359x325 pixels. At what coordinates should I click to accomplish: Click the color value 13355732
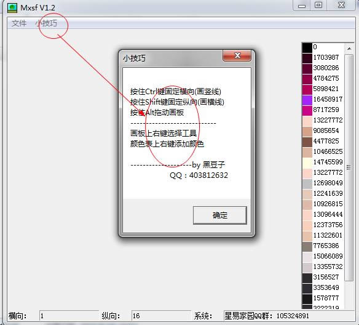click(x=328, y=267)
